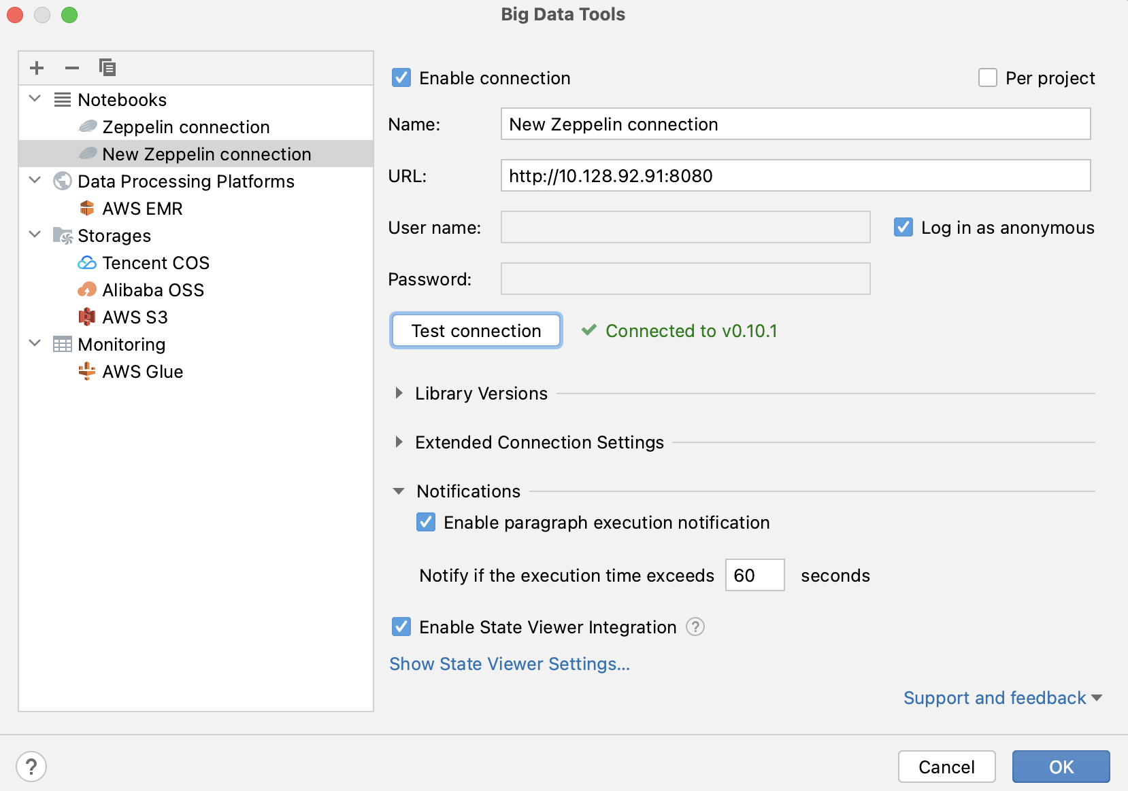
Task: Click into the Name input field
Action: click(x=795, y=124)
